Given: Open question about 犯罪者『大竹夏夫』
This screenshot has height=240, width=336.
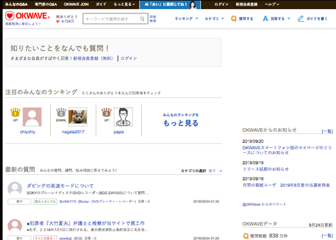Looking at the screenshot, I should click(x=85, y=223).
